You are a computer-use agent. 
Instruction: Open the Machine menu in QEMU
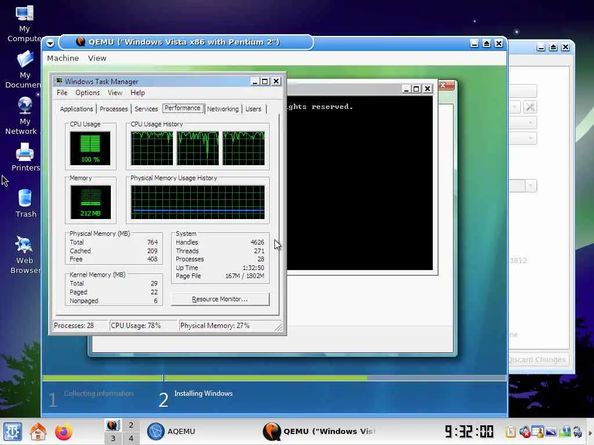(x=63, y=59)
